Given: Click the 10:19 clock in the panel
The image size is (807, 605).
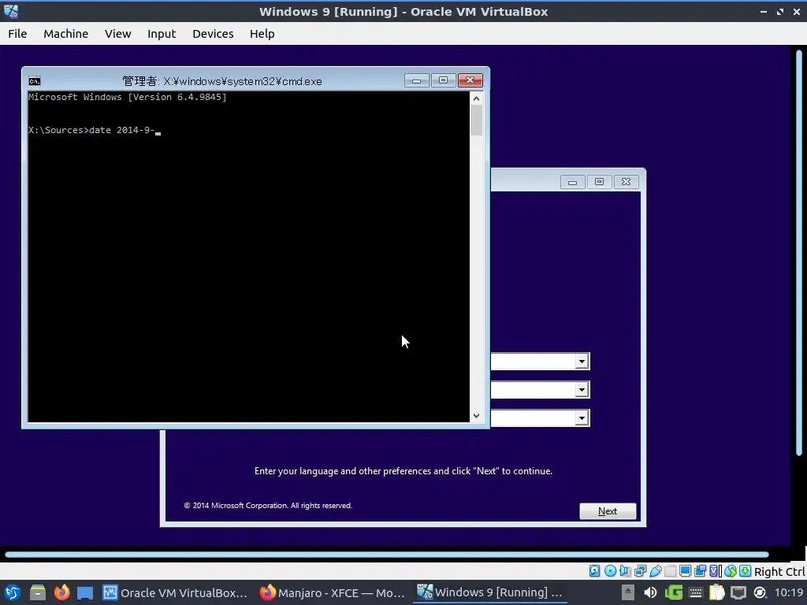Looking at the screenshot, I should (x=788, y=592).
